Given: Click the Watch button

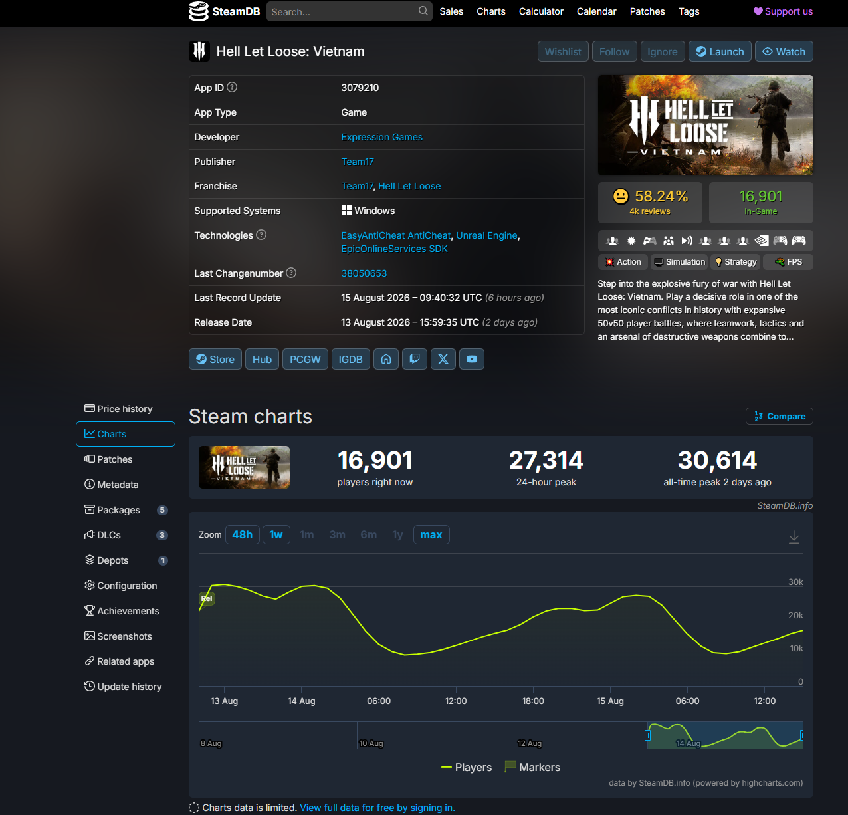Looking at the screenshot, I should [x=784, y=51].
